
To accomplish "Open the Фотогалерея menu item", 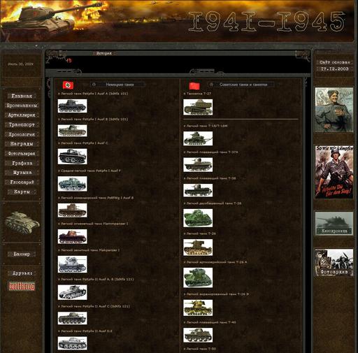I will [x=22, y=154].
